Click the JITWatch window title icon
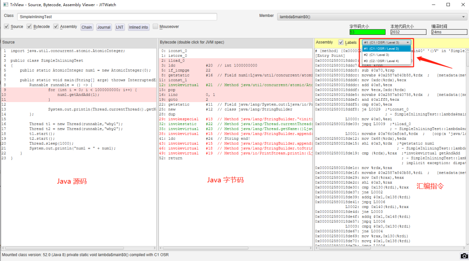 pos(5,4)
